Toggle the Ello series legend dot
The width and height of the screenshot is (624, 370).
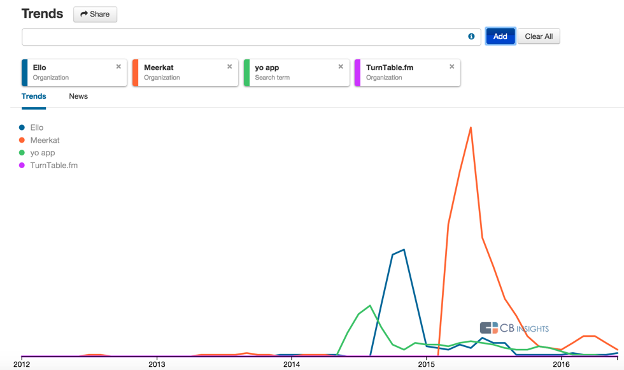22,128
